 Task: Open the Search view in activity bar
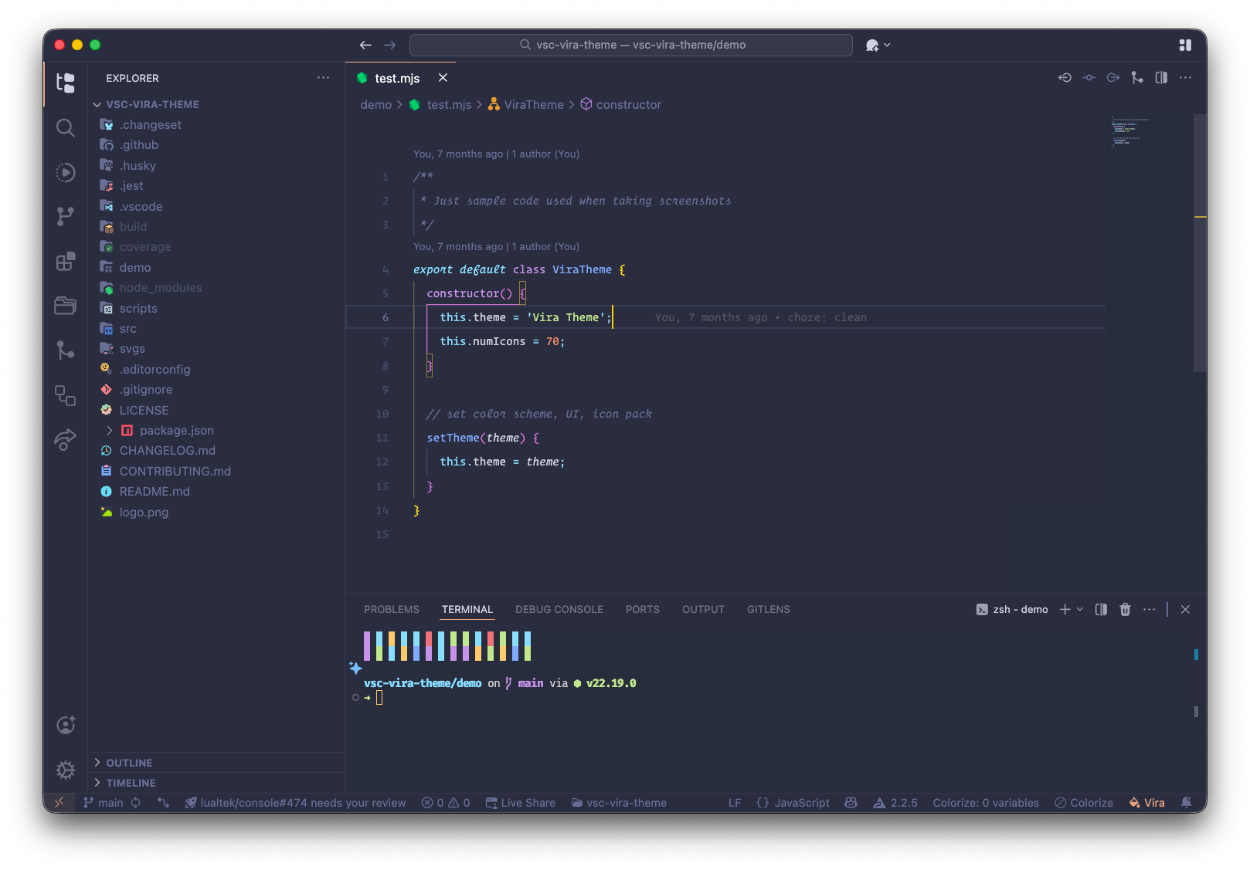tap(66, 127)
